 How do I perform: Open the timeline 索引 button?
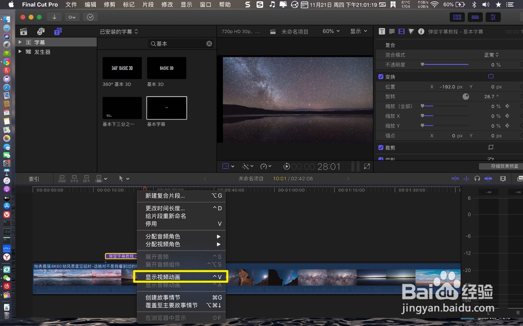coord(33,179)
